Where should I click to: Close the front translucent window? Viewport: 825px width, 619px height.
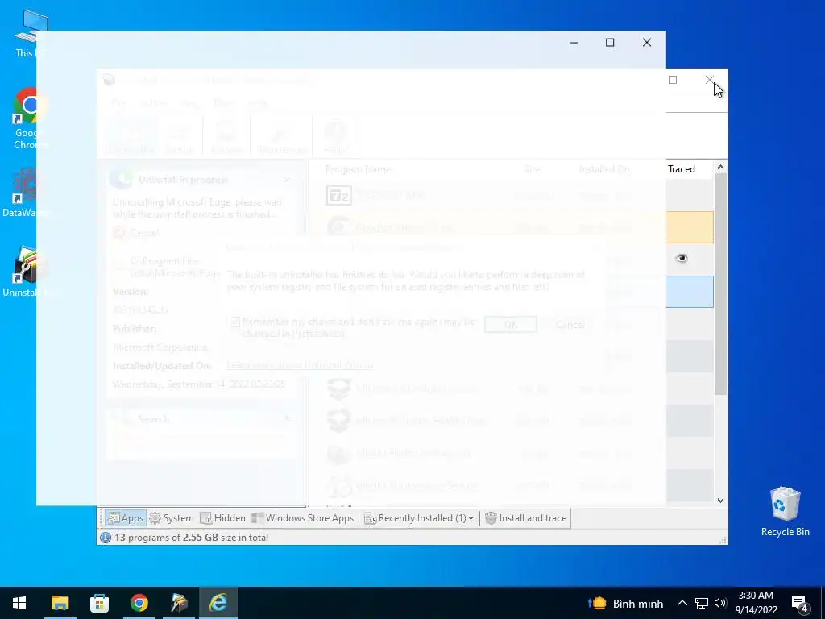point(647,43)
